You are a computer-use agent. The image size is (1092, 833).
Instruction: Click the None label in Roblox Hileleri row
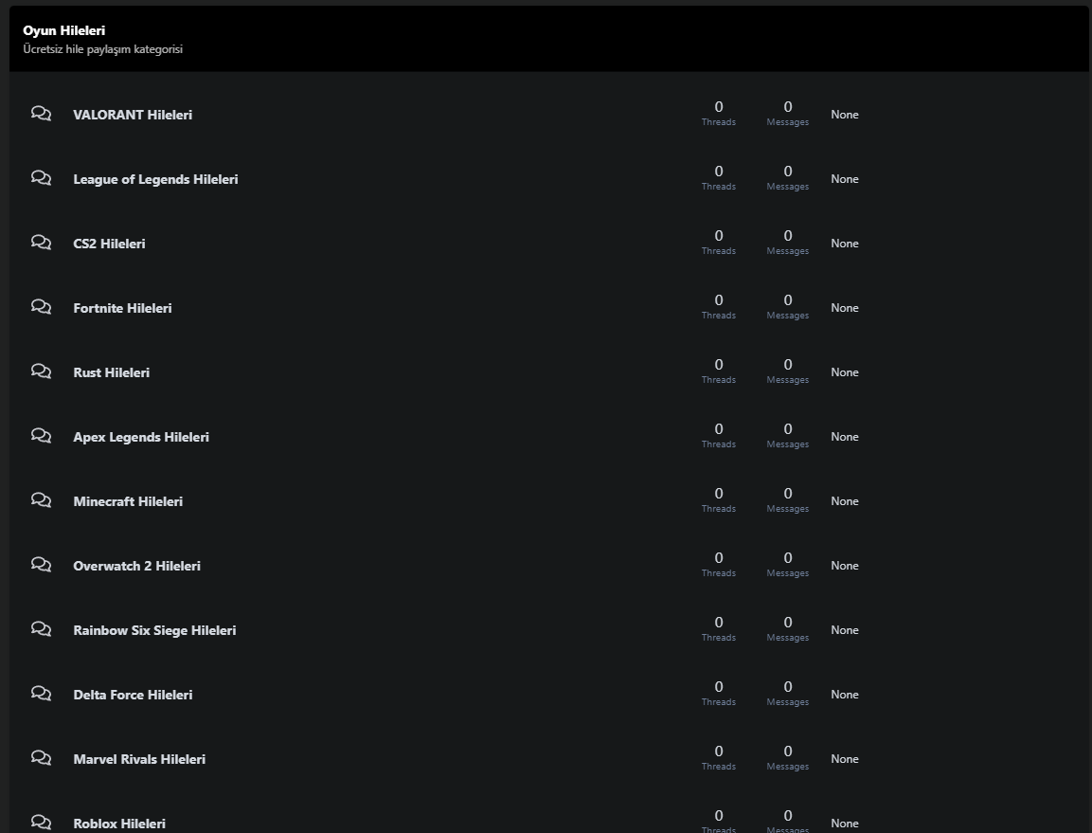pos(844,824)
